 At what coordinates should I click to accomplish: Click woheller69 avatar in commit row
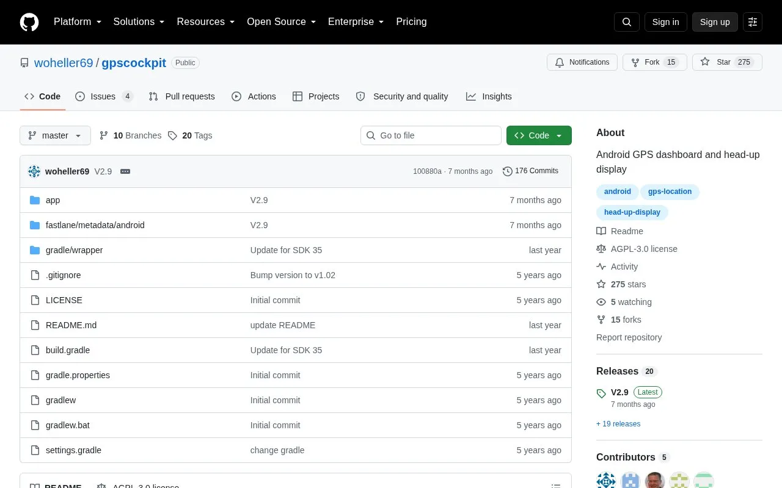(34, 171)
